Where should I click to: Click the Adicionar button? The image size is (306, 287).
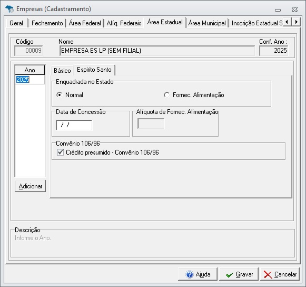pyautogui.click(x=30, y=186)
